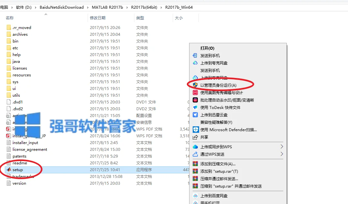This screenshot has width=348, height=204.
Task: Click the 迅雷云盘 upload icon
Action: tap(195, 115)
